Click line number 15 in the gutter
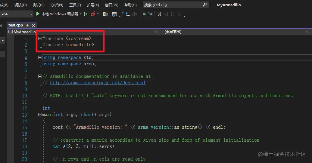The image size is (312, 163). 24,128
